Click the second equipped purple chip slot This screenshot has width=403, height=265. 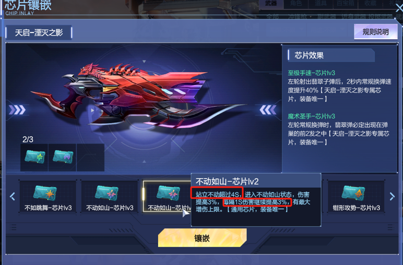pyautogui.click(x=63, y=157)
